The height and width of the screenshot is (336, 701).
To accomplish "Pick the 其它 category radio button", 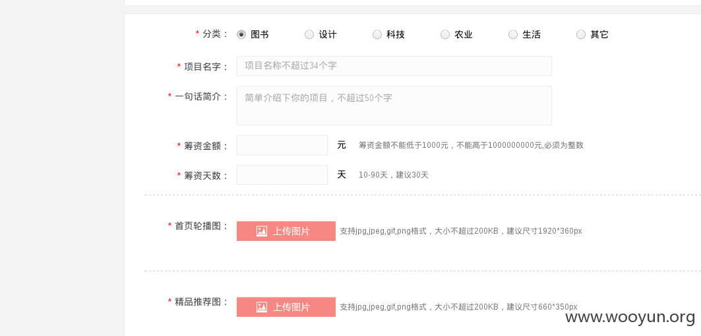I will [581, 34].
